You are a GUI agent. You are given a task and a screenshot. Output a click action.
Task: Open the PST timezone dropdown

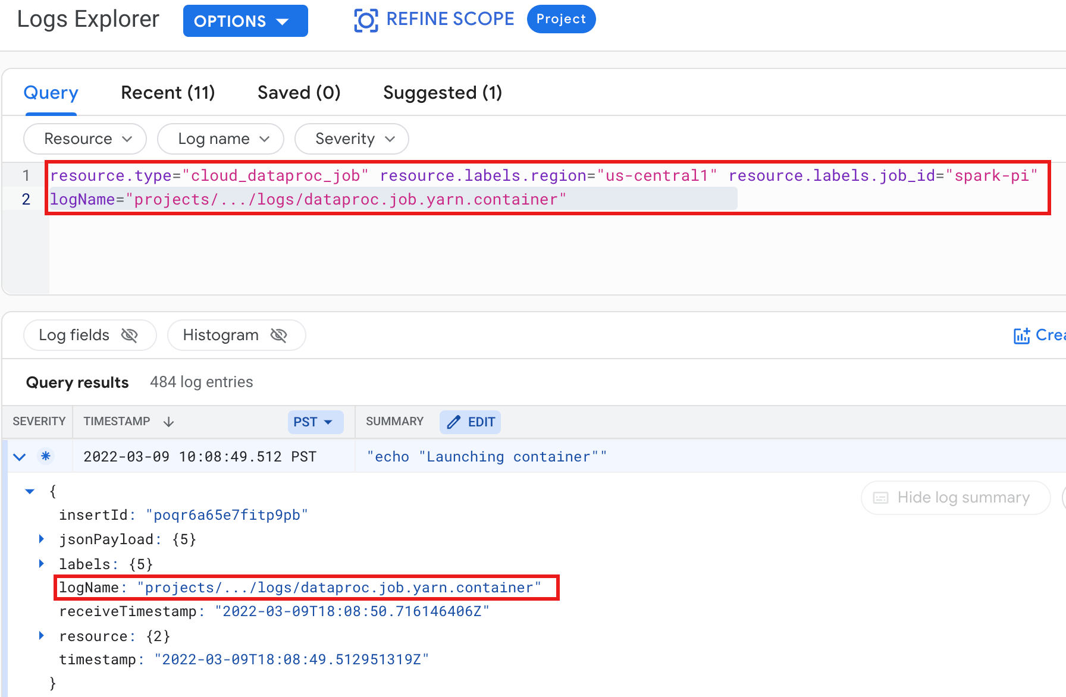click(x=315, y=422)
